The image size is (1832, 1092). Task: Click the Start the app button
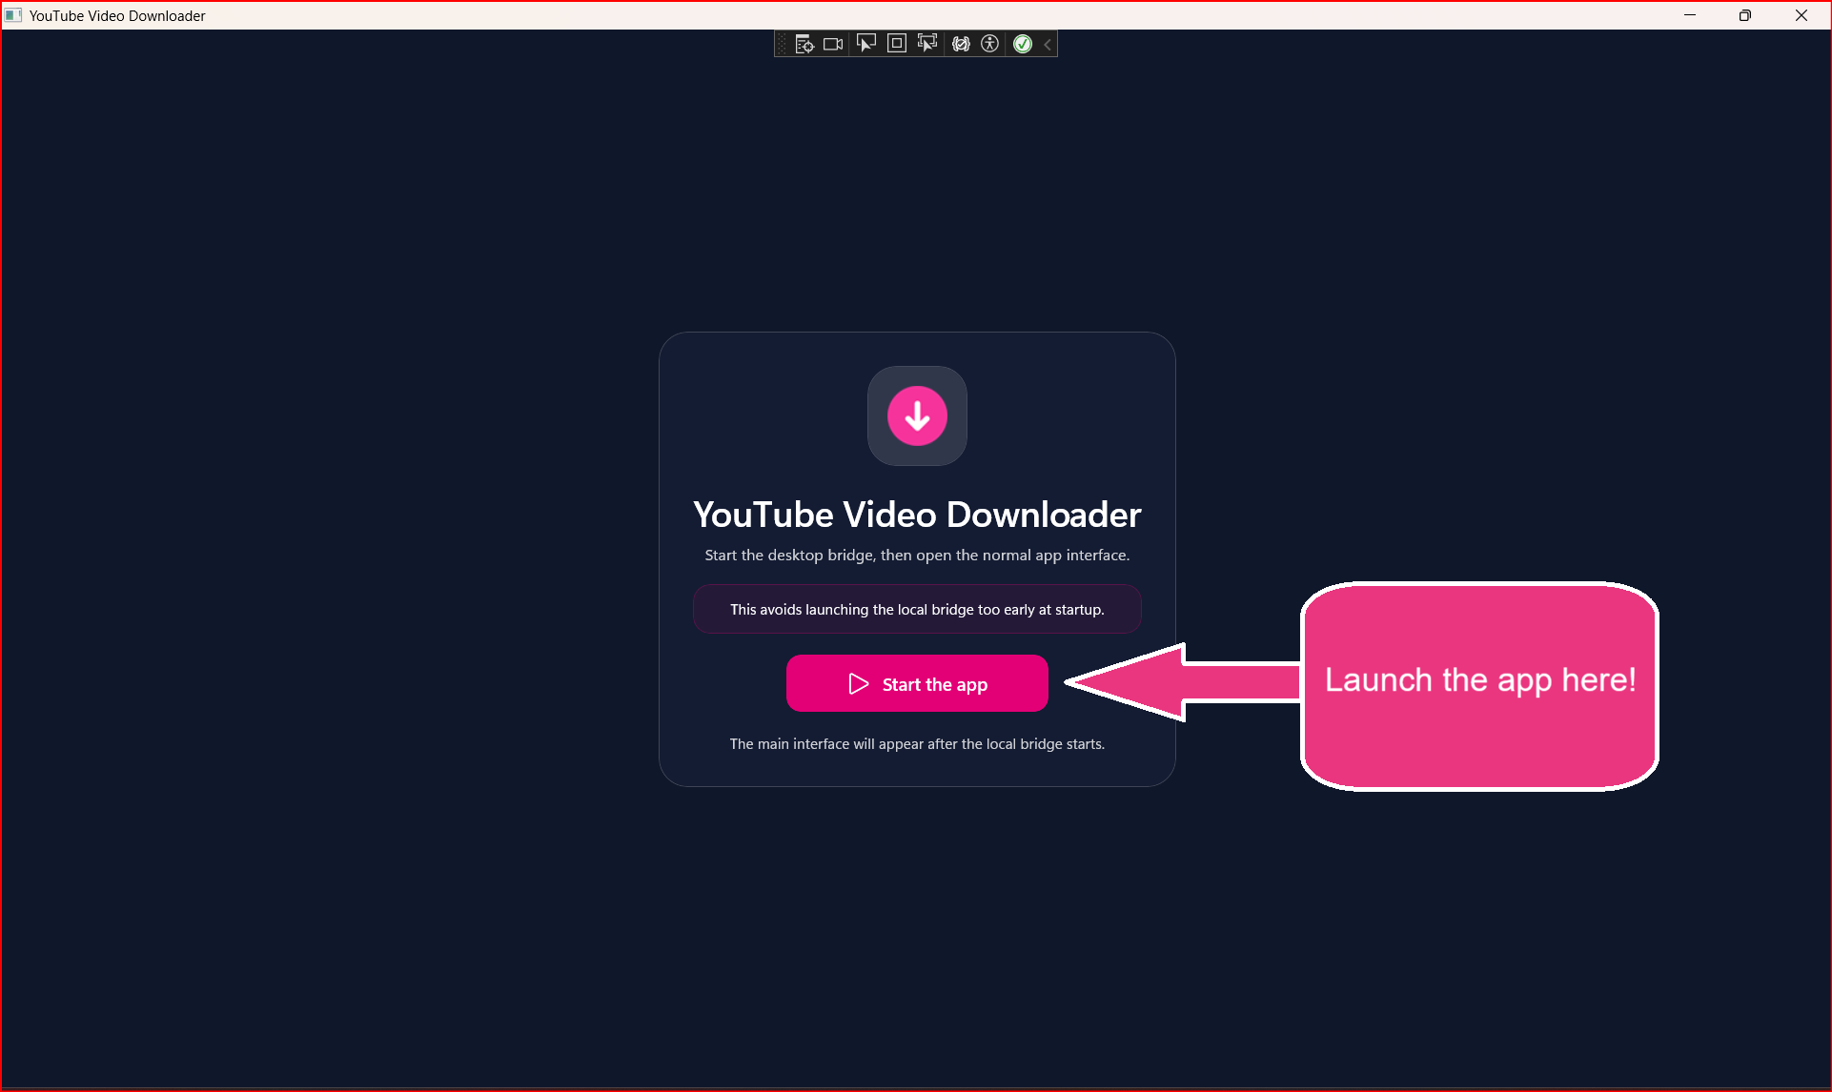click(x=917, y=683)
